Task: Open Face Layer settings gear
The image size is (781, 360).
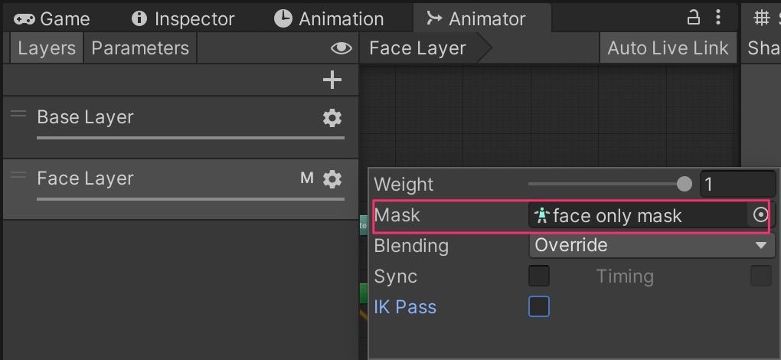Action: [x=332, y=178]
